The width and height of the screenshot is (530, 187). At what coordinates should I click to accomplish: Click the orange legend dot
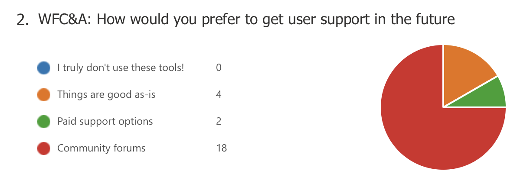44,95
